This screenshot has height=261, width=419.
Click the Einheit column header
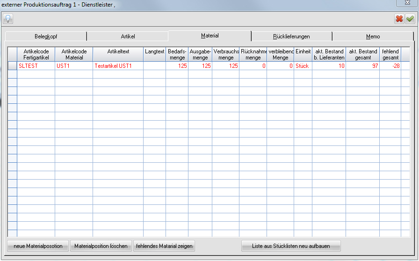pyautogui.click(x=303, y=54)
